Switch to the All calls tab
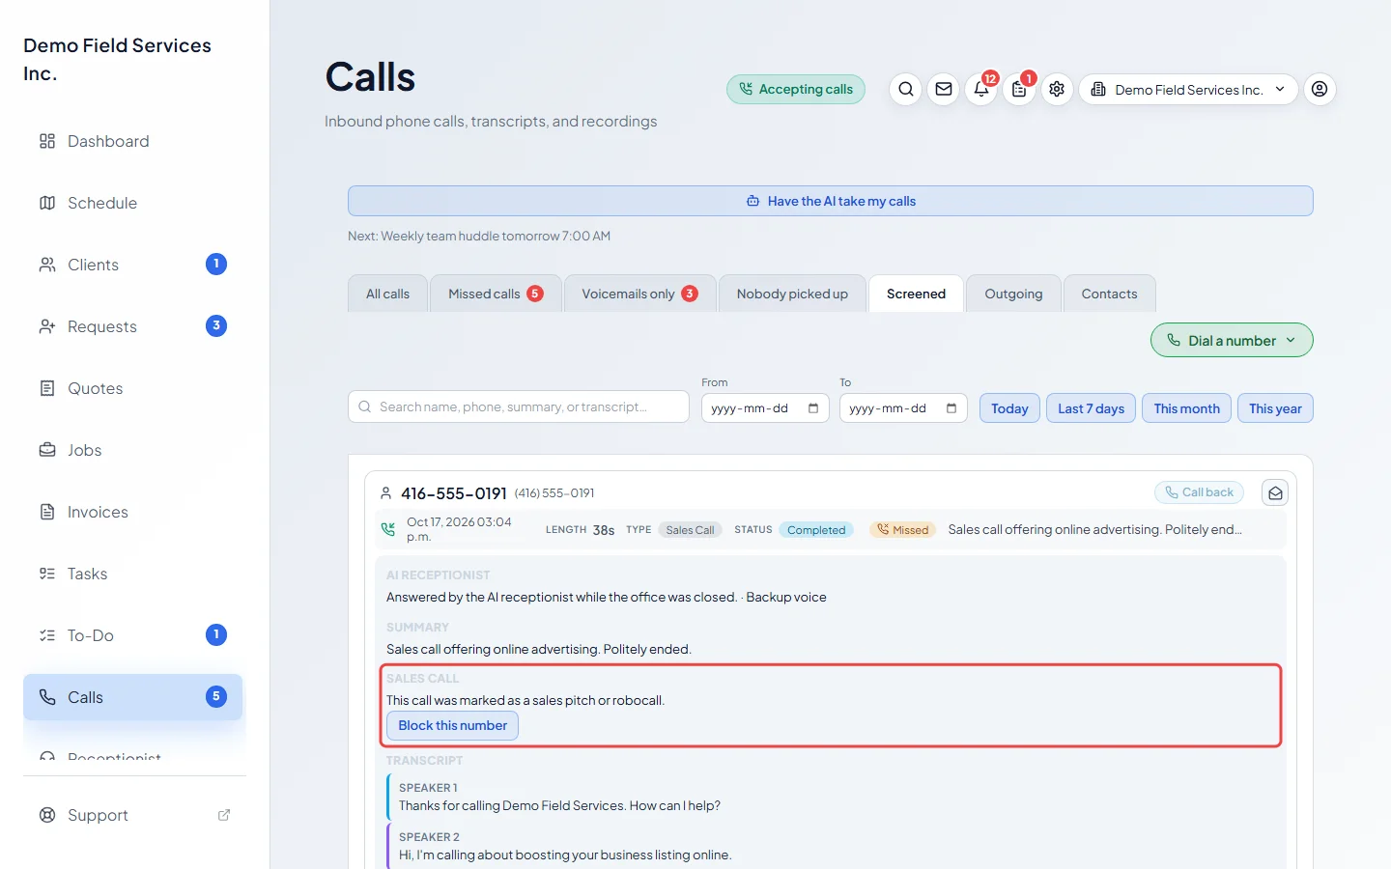The height and width of the screenshot is (869, 1391). click(387, 294)
